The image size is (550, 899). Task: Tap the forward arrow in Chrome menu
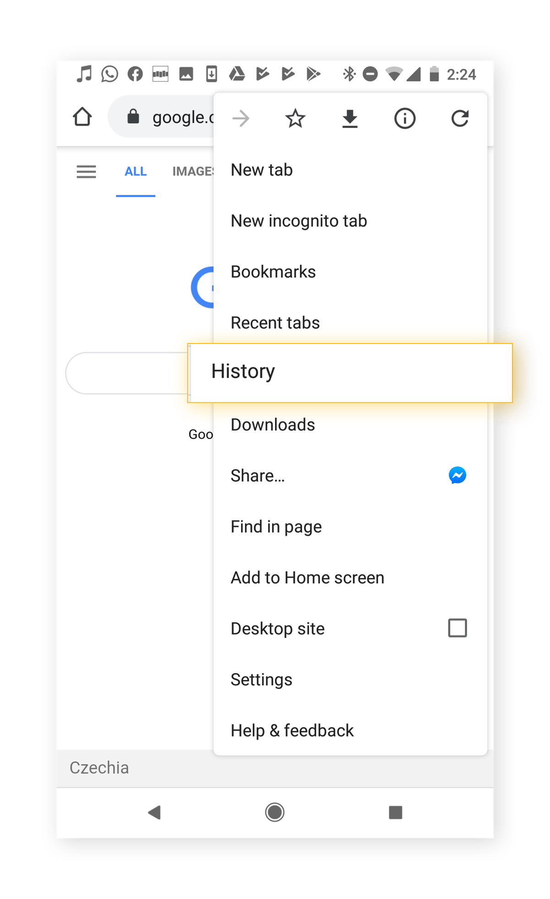241,119
